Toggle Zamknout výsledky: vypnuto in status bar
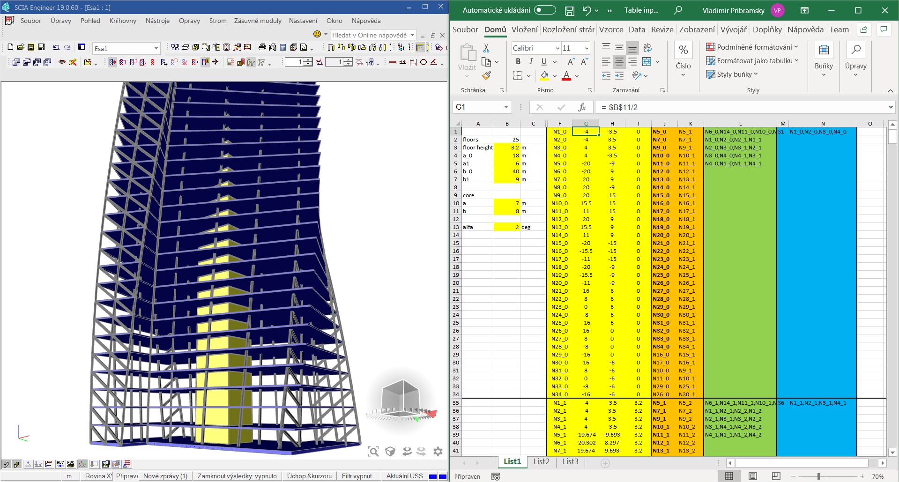This screenshot has height=482, width=899. tap(237, 476)
